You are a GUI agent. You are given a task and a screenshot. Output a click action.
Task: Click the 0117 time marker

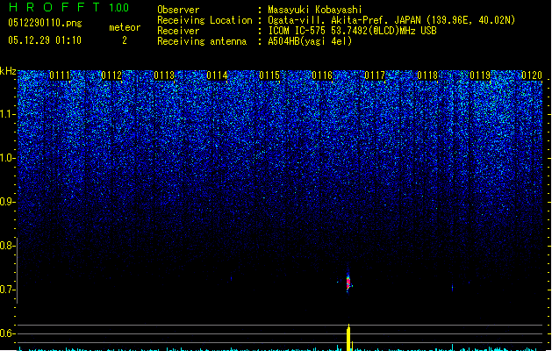pos(375,75)
